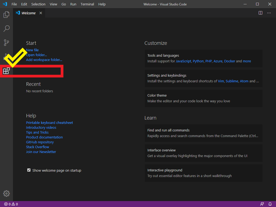Open Interactive playground card
Image resolution: width=276 pixels, height=207 pixels.
[x=204, y=173]
